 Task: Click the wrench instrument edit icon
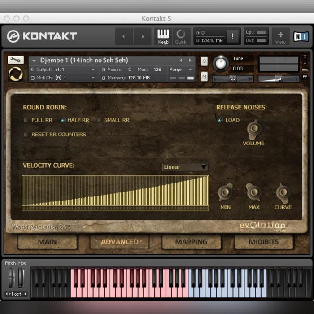click(x=16, y=59)
